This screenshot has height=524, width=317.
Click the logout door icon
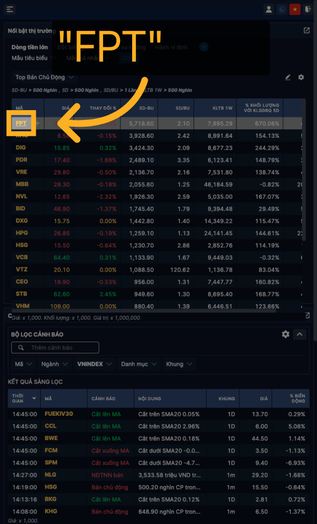coord(308,9)
